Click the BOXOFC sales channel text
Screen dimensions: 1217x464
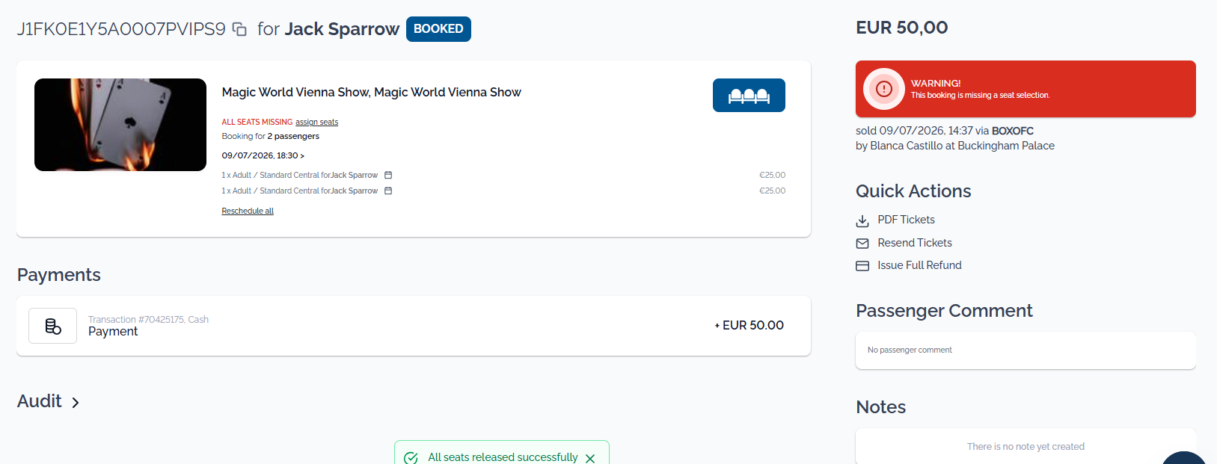pos(1012,131)
